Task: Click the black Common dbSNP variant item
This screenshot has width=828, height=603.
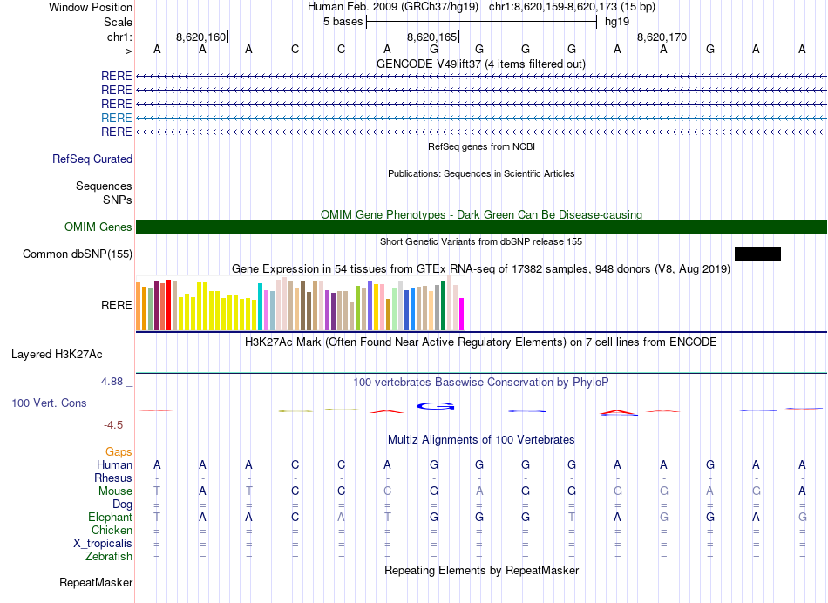Action: [x=757, y=254]
